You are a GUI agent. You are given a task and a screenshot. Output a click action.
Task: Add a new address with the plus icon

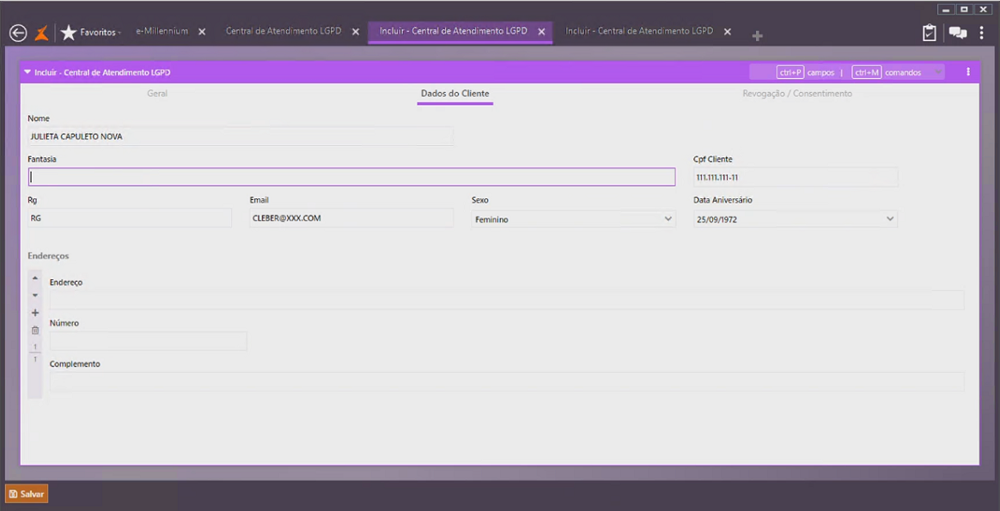[x=35, y=313]
